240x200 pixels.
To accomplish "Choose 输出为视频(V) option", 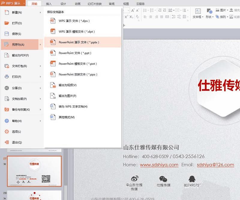I will tap(83, 85).
